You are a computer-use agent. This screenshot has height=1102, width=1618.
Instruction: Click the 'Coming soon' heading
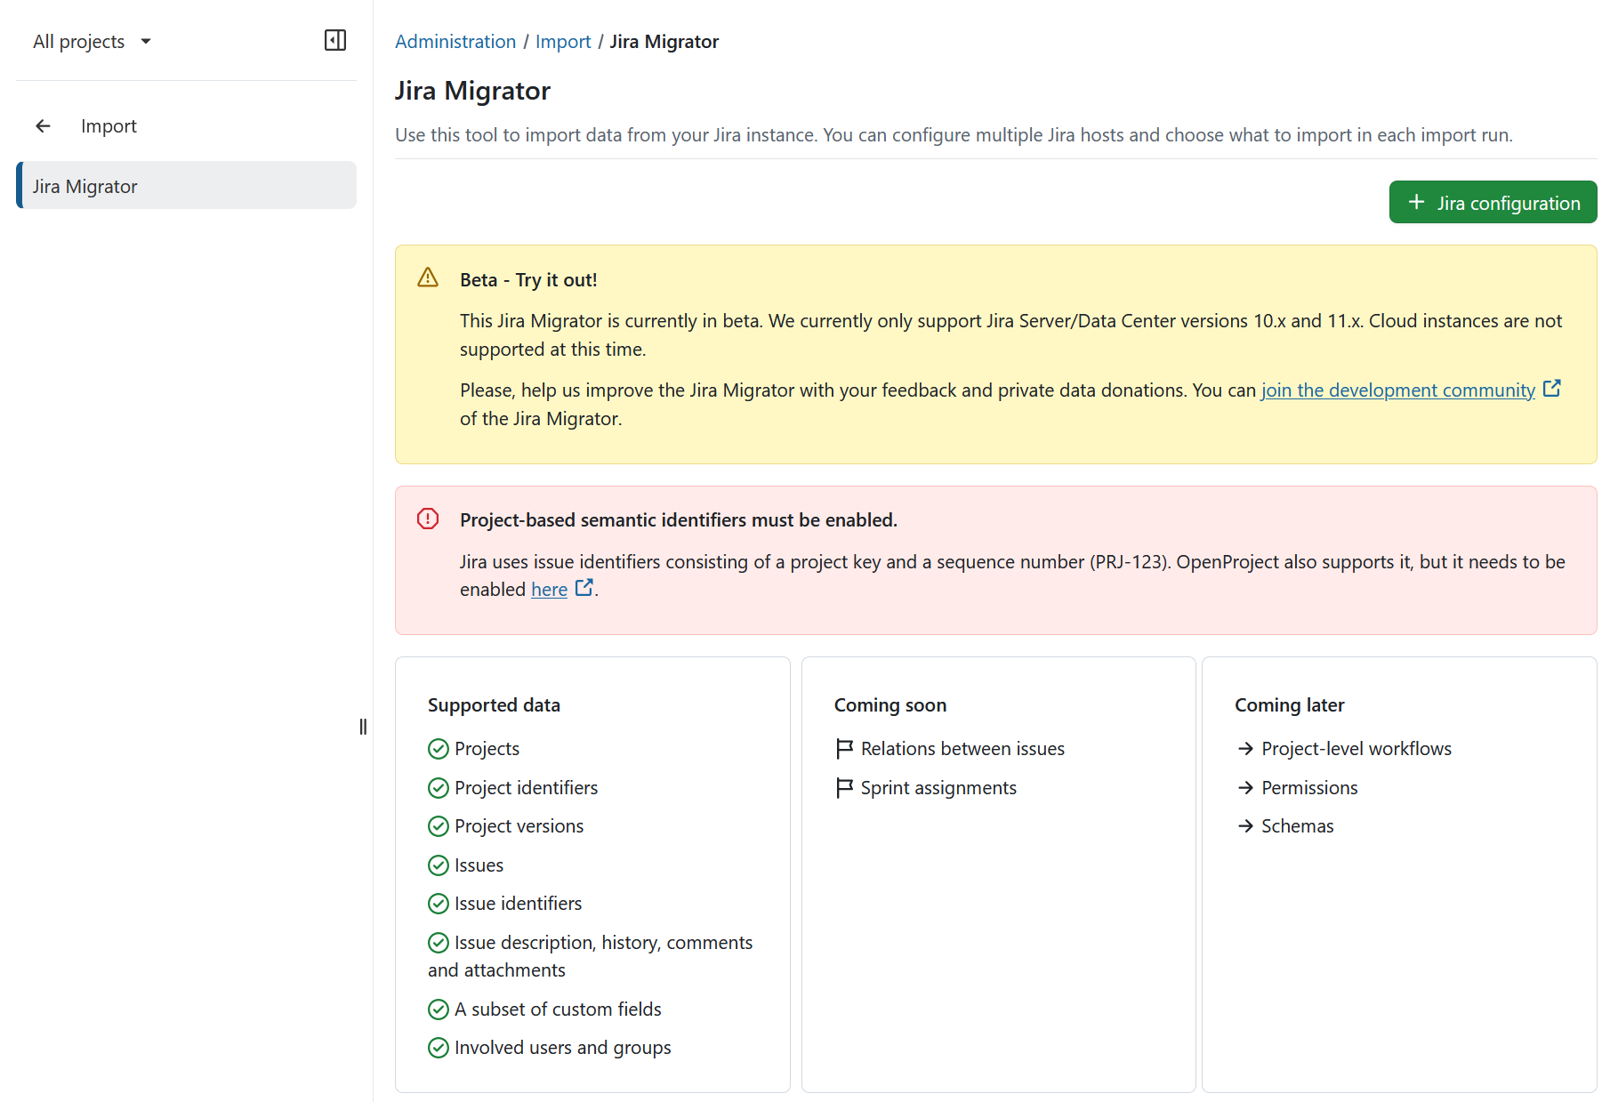[890, 705]
